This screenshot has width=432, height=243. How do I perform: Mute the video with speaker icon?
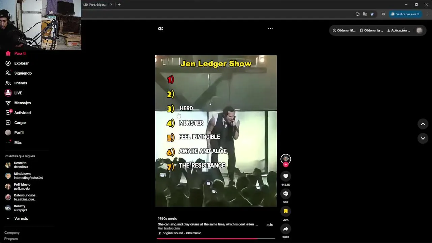pyautogui.click(x=161, y=29)
